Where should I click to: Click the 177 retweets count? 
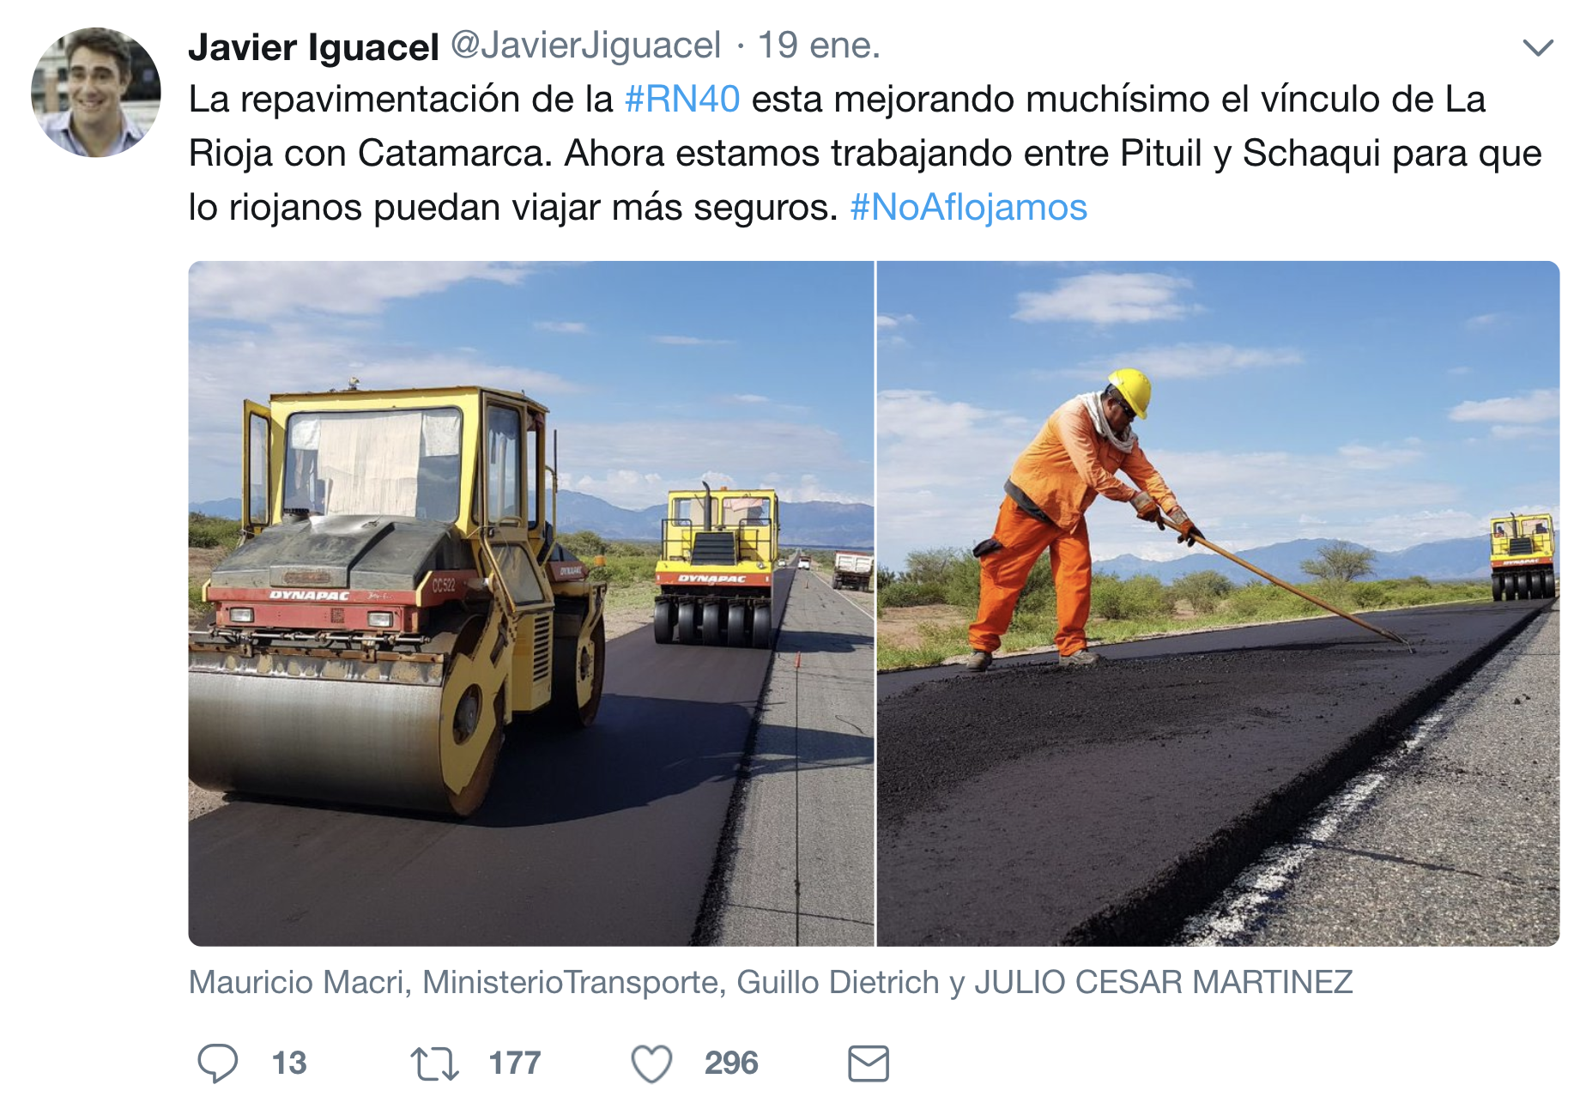click(515, 1064)
